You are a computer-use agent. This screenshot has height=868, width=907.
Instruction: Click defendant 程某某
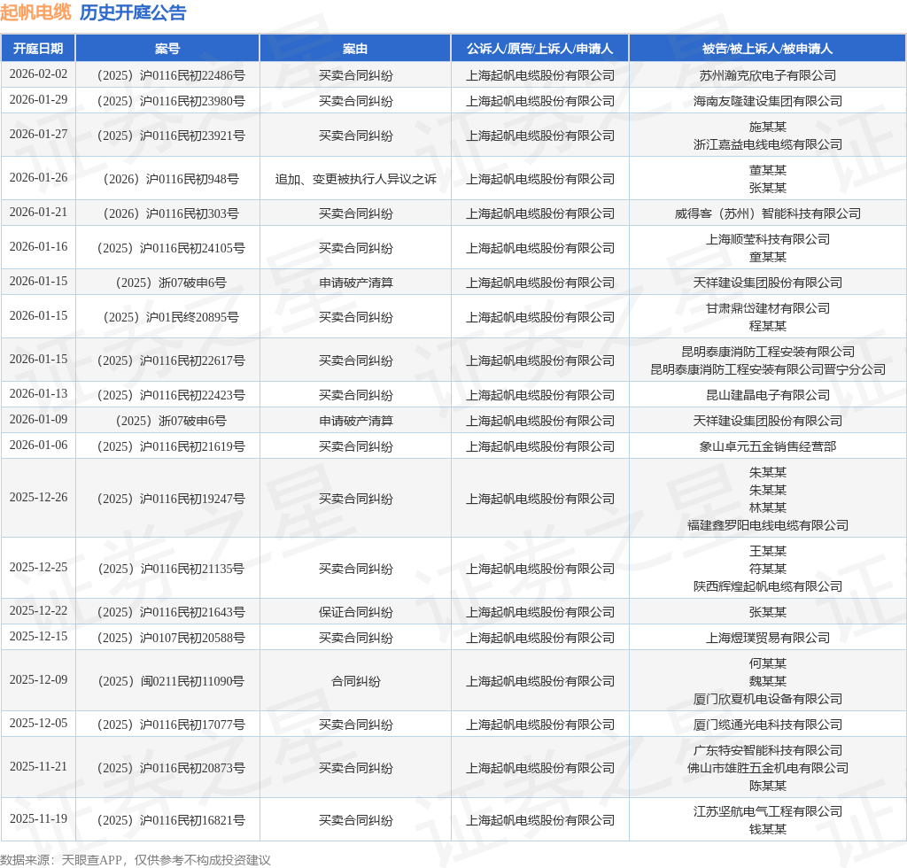768,326
